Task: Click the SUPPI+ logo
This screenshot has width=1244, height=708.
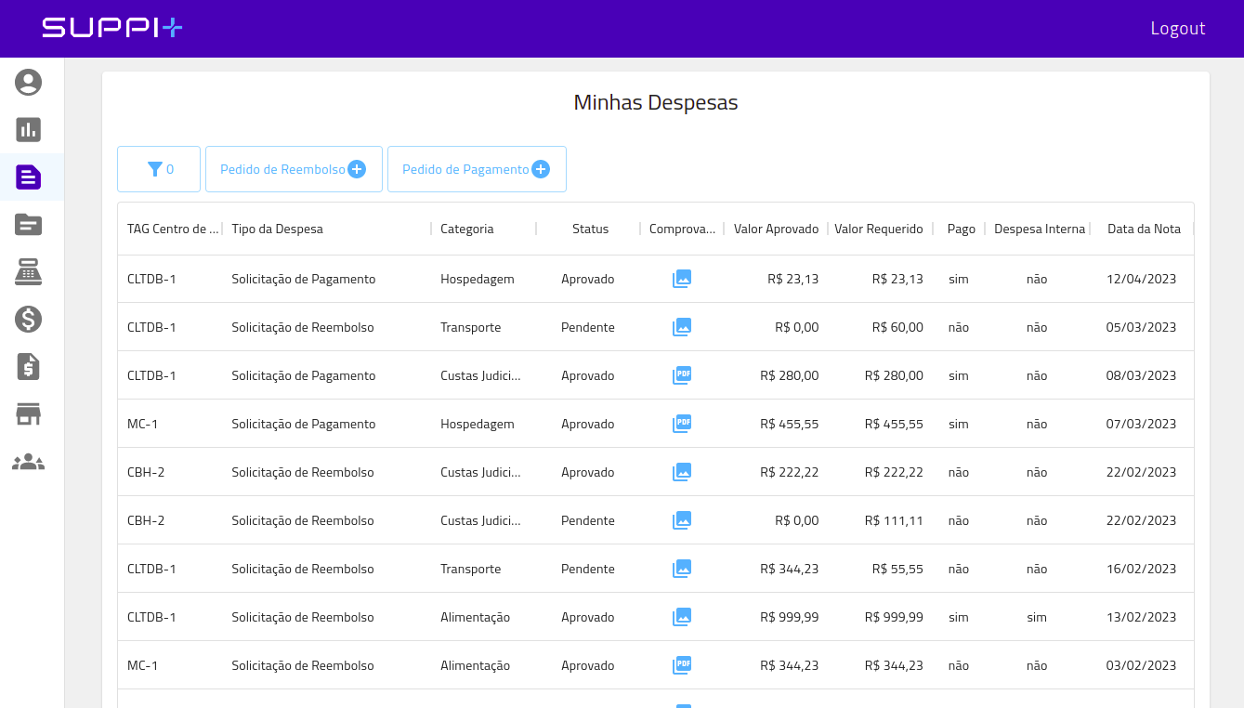Action: point(112,28)
